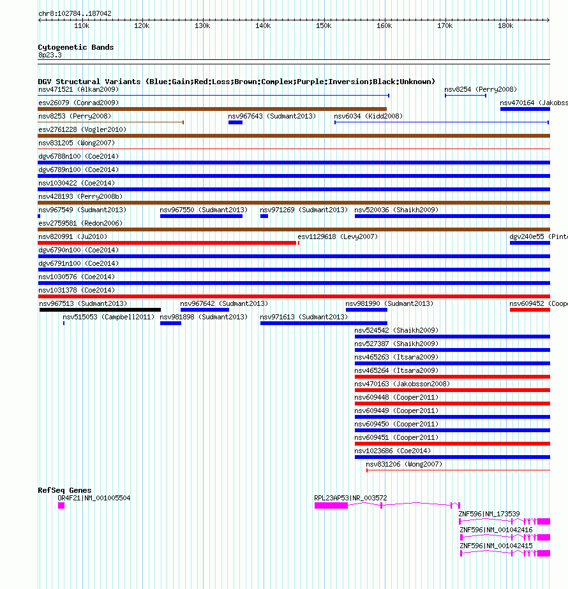Select ZNF596|NM_173539 transcript label
568x589 pixels.
(489, 514)
